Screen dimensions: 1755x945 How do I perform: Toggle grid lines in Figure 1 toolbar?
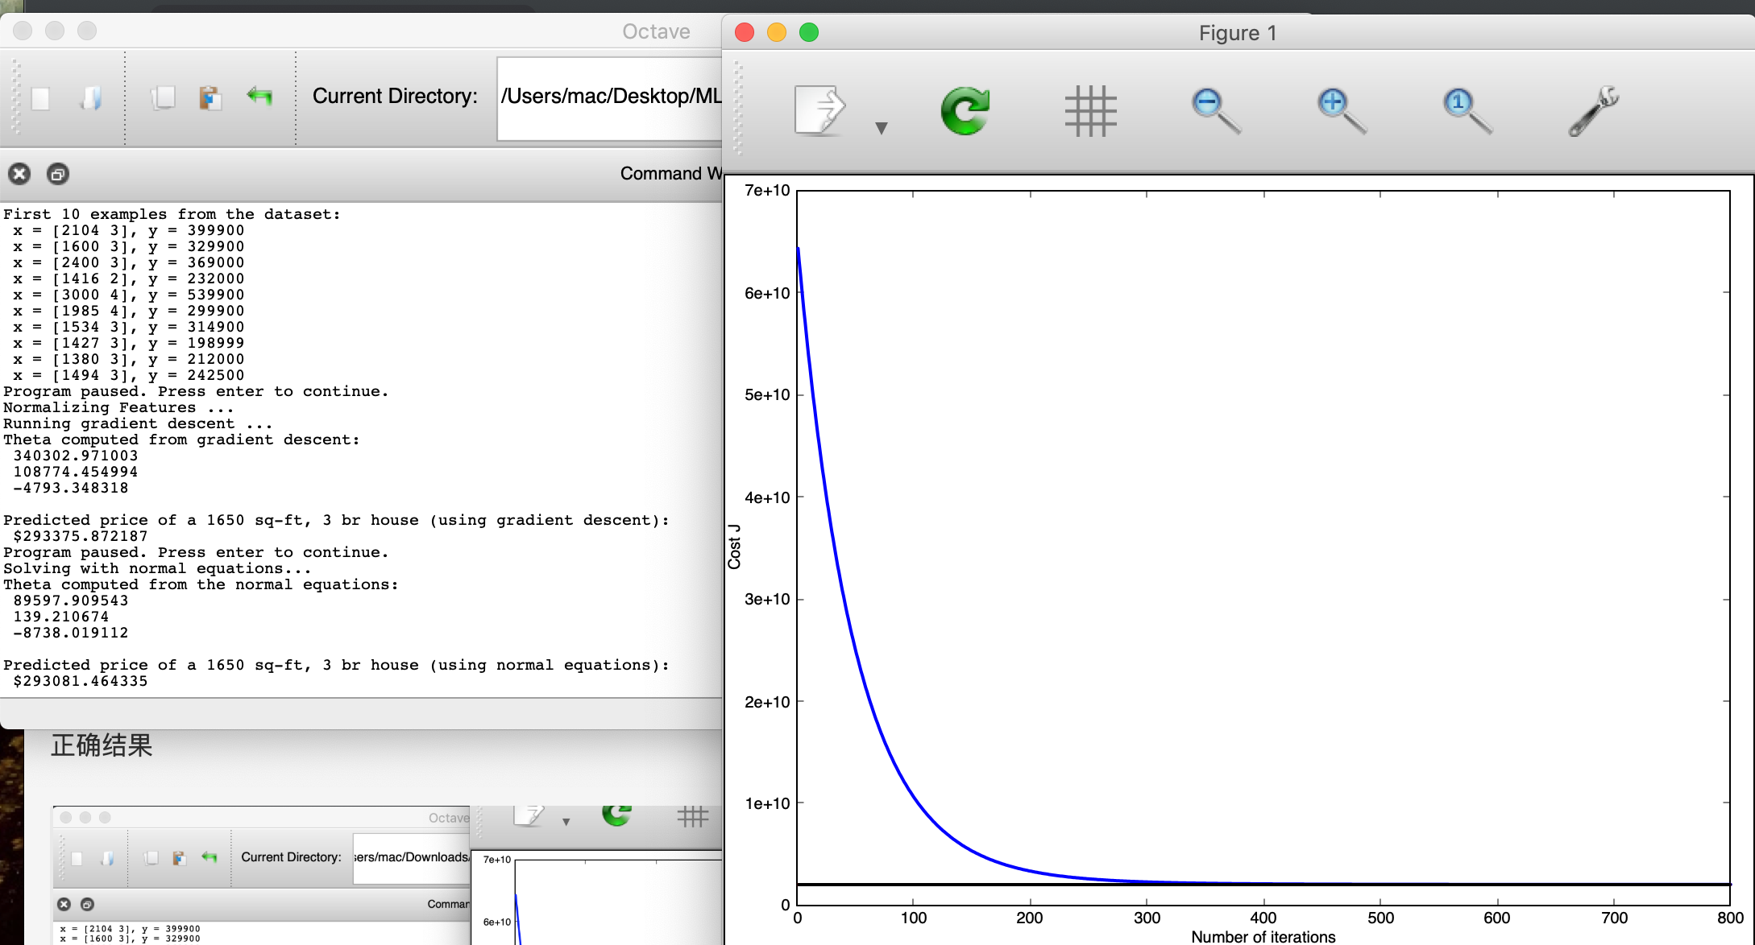coord(1089,110)
